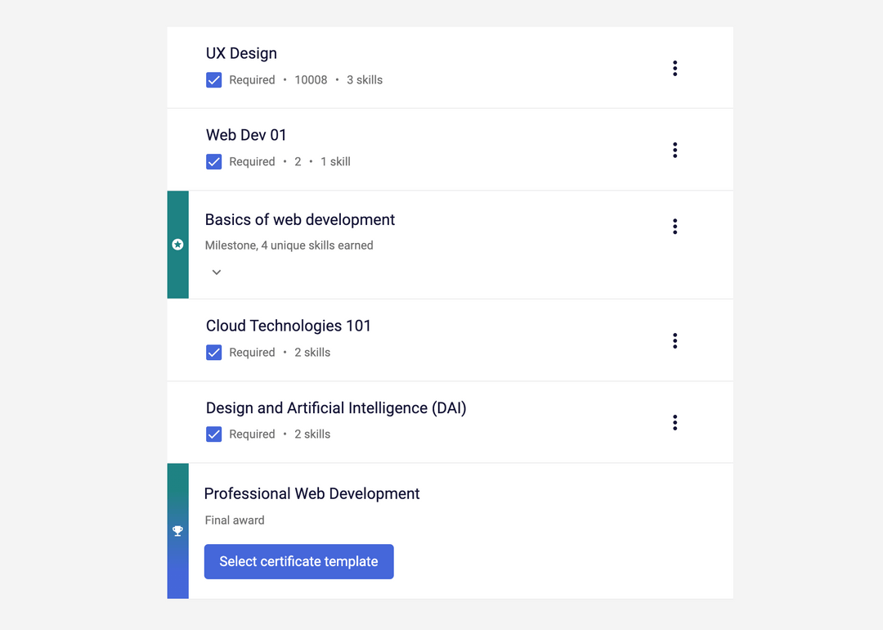Click the milestone star badge icon

tap(177, 244)
